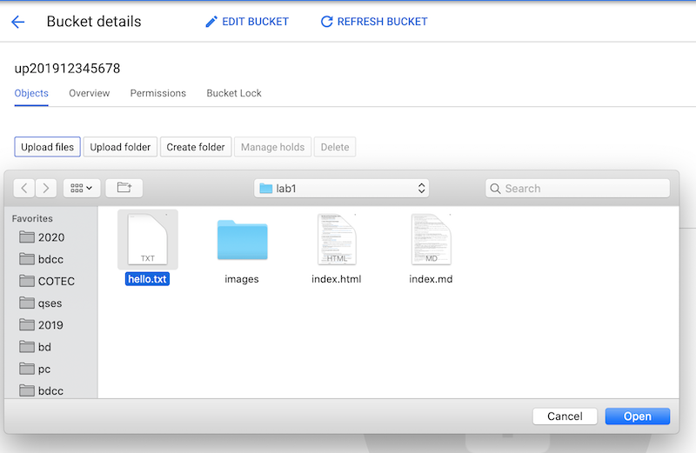
Task: Click the Upload folder button
Action: click(120, 147)
